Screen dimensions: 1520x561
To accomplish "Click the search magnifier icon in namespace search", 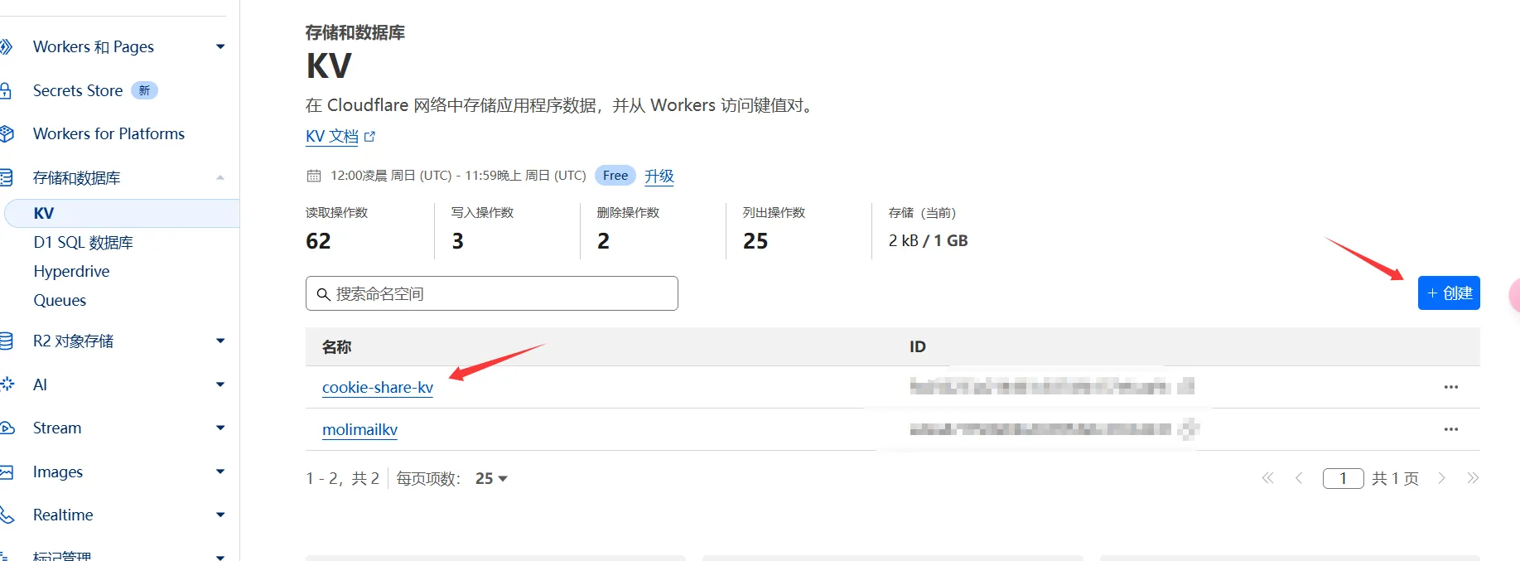I will pyautogui.click(x=324, y=294).
